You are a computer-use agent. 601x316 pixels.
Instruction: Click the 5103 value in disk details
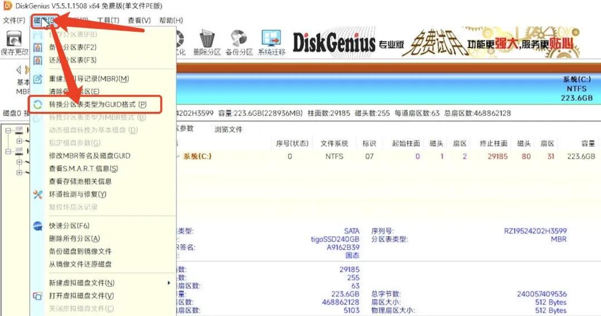click(x=352, y=310)
